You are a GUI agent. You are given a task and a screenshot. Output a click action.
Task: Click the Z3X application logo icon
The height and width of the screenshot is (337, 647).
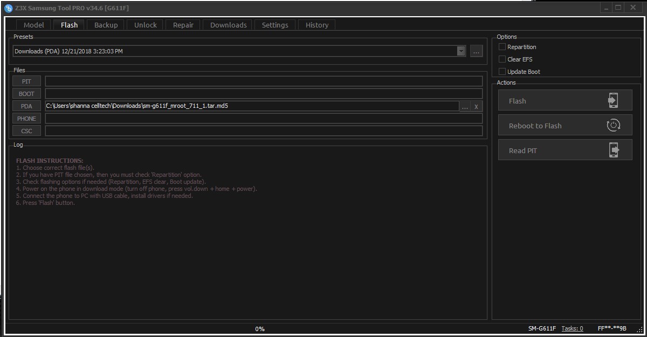pos(8,8)
